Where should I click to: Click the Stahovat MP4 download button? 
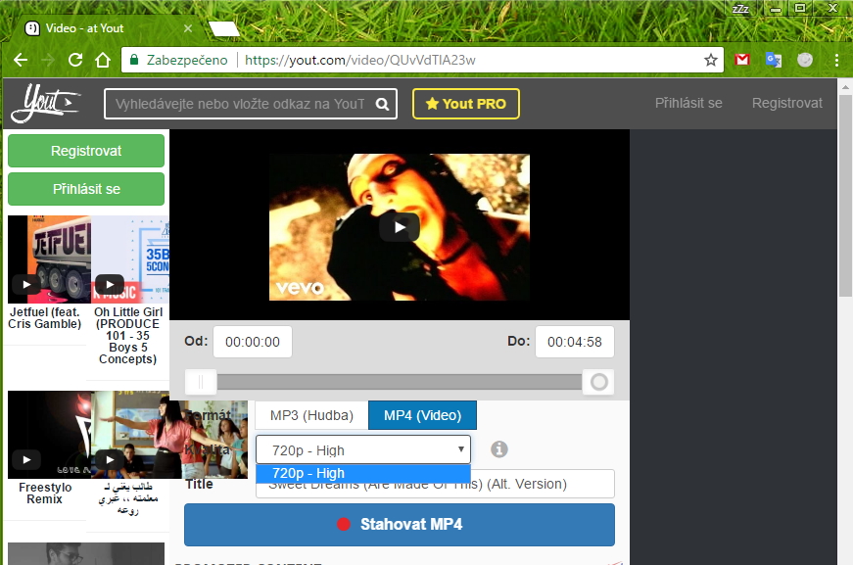click(x=400, y=525)
